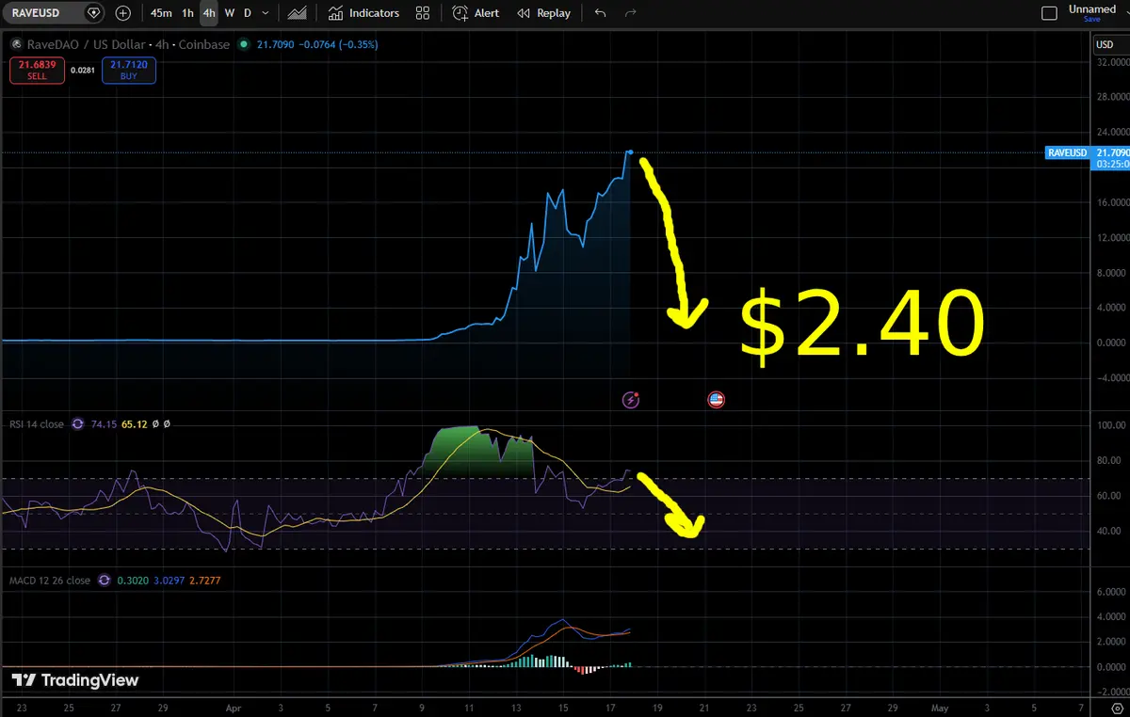
Task: Click the MACD 6.0000 scale label
Action: 1111,592
